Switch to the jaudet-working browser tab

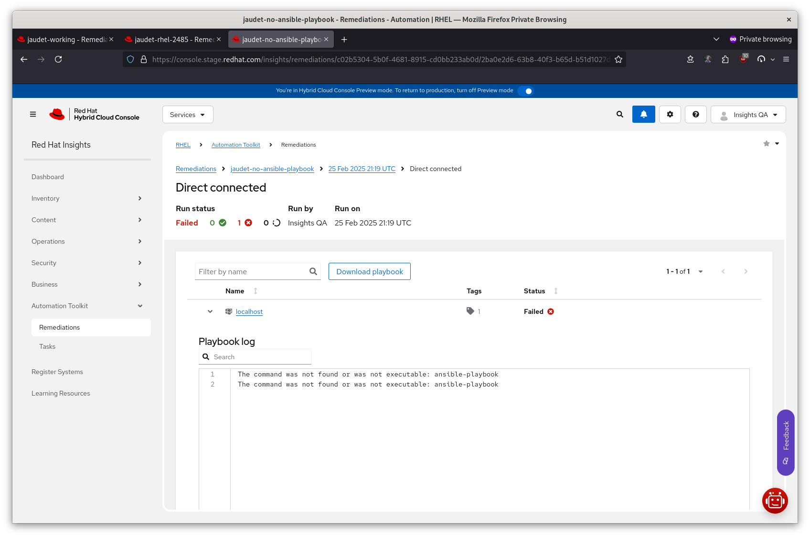66,39
